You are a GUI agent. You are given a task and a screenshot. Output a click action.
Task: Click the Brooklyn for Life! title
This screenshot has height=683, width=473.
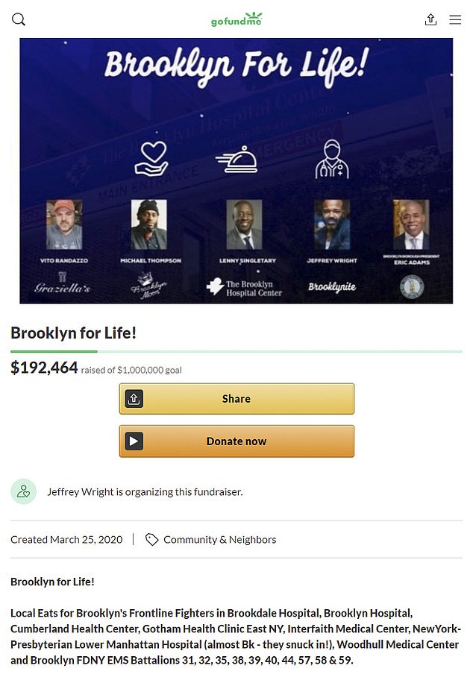[73, 333]
